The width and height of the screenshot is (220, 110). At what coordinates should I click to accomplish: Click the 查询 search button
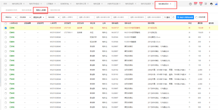tap(167, 17)
